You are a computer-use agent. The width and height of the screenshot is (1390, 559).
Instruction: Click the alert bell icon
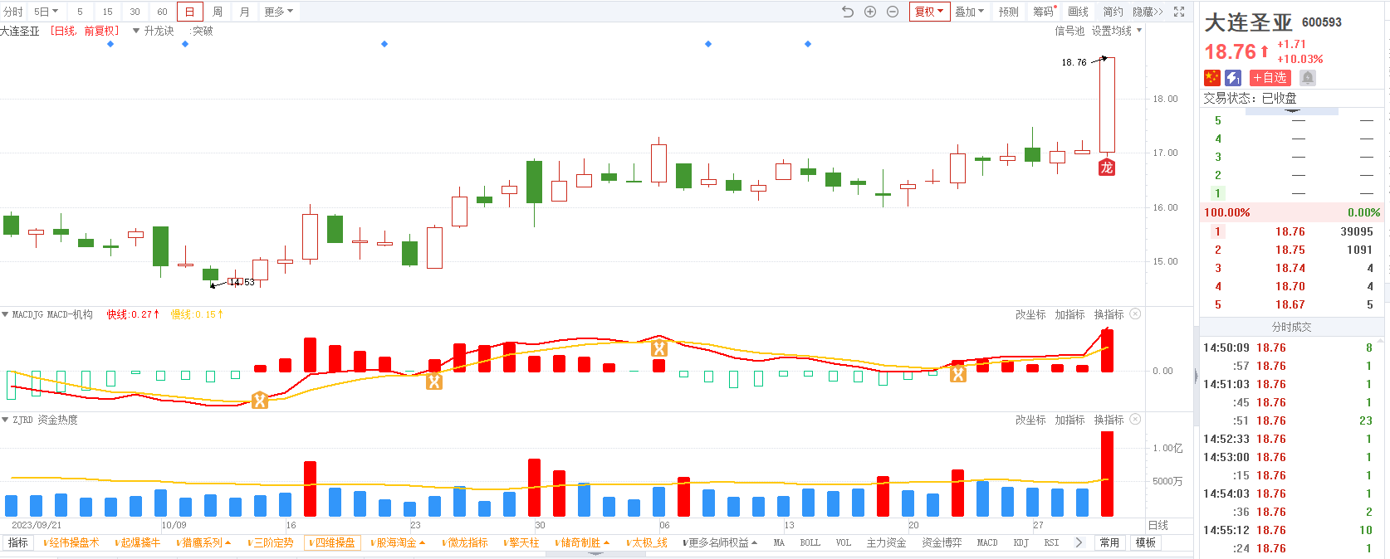point(1308,77)
